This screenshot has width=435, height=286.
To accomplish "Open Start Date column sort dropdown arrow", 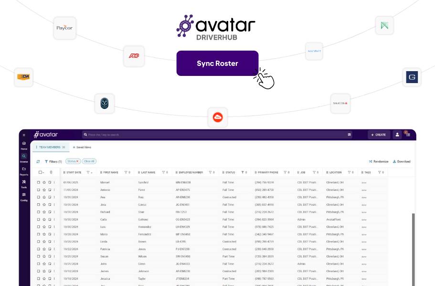I will click(92, 172).
